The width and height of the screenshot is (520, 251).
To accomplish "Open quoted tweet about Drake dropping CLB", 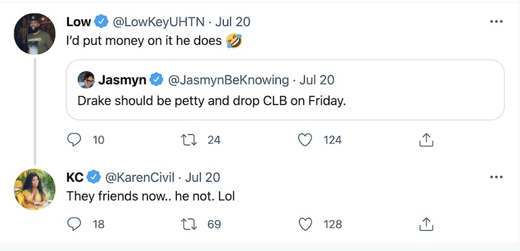I will tap(285, 90).
